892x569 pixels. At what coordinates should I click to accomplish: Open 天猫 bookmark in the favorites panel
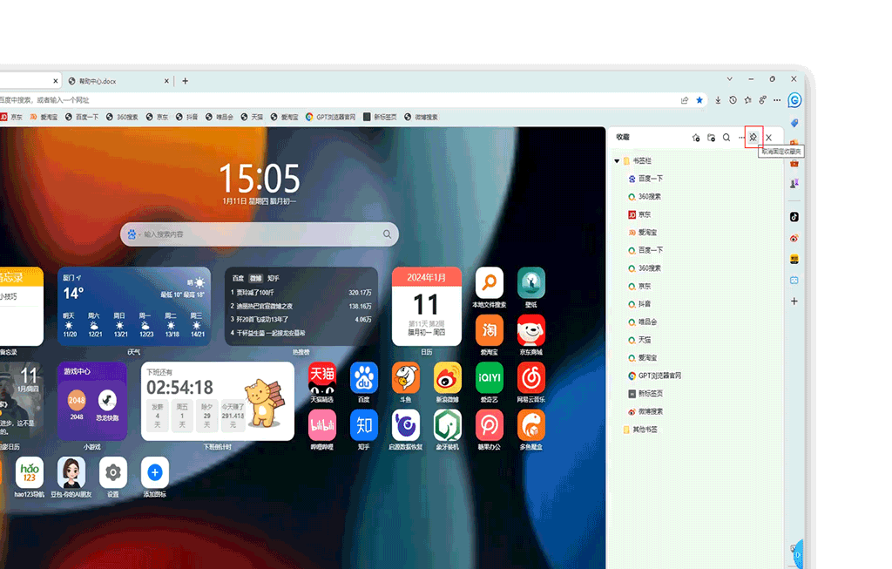[x=639, y=340]
